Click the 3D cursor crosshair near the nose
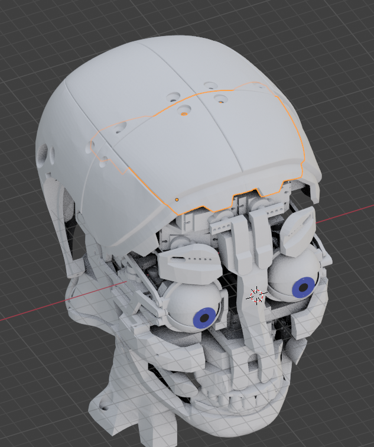 pos(256,295)
